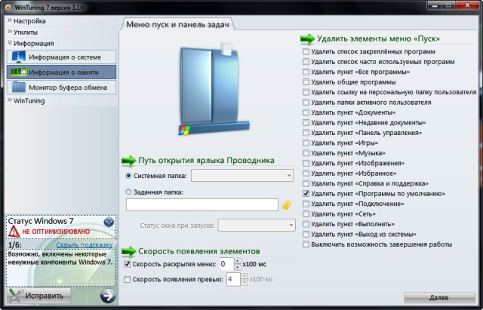Image resolution: width=483 pixels, height=310 pixels.
Task: Click the Исправить button
Action: pyautogui.click(x=39, y=296)
